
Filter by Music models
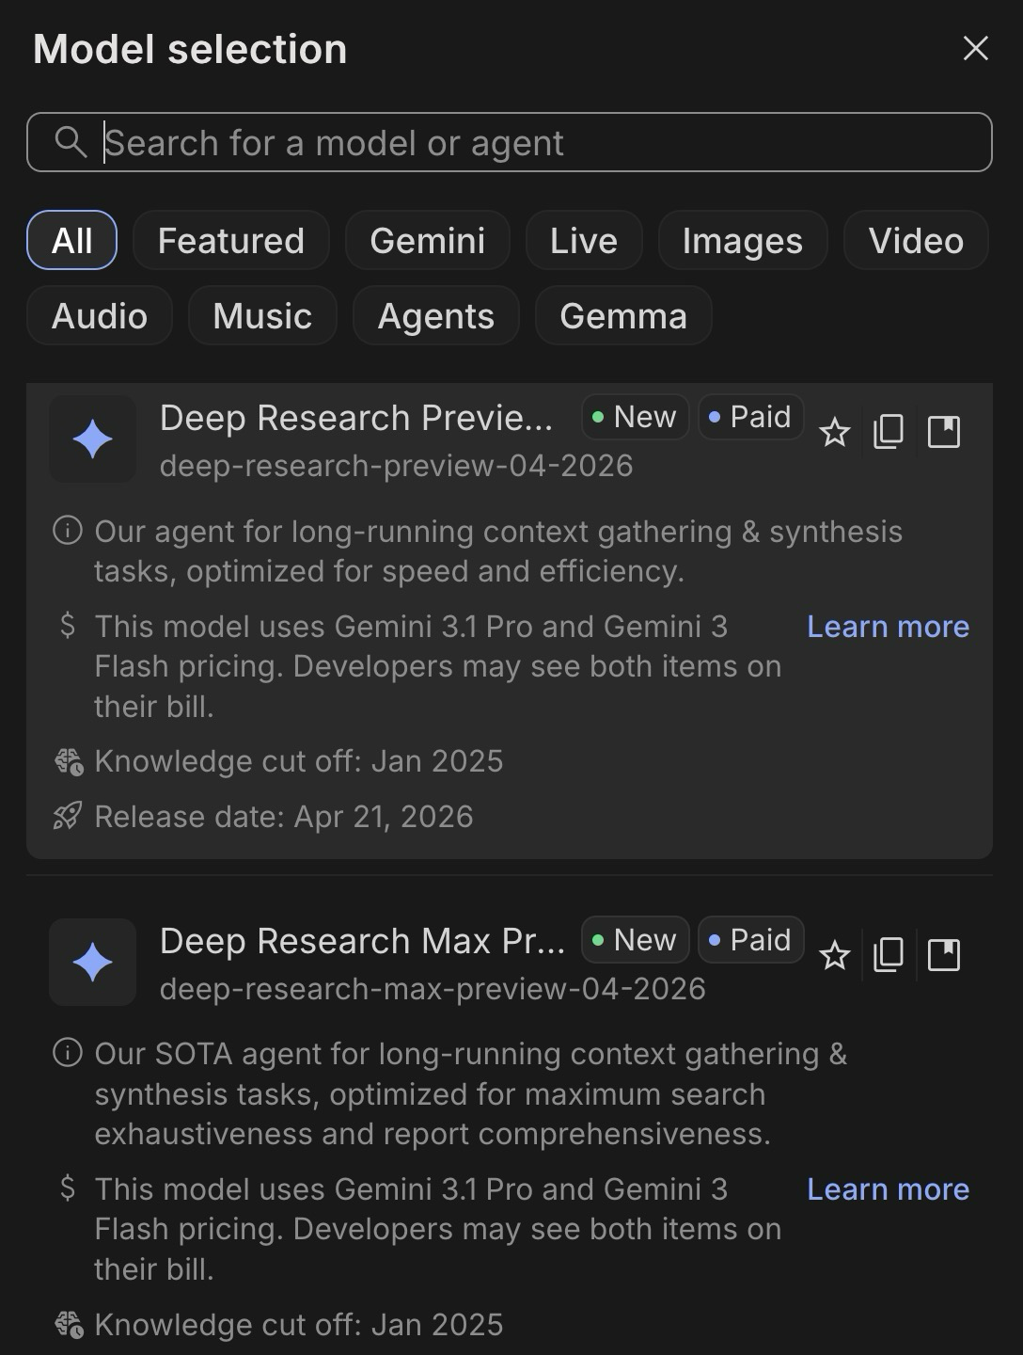click(x=262, y=315)
